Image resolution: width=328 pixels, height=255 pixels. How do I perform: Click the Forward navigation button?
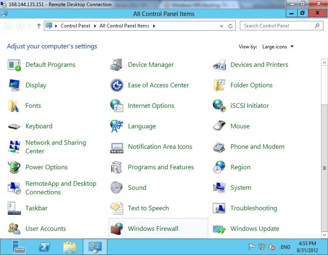point(20,26)
